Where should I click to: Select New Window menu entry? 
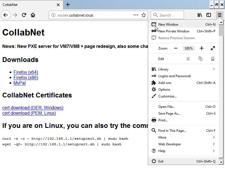pyautogui.click(x=184, y=25)
